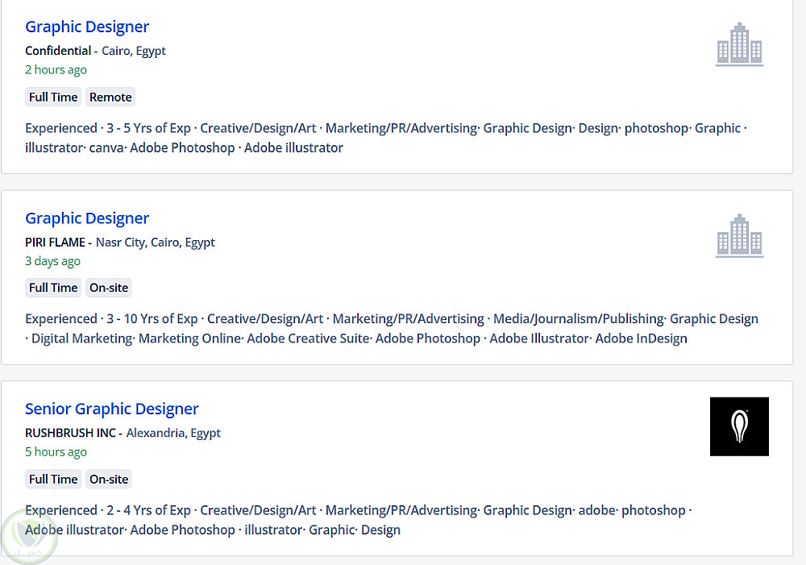The image size is (806, 565).
Task: Select On-site tag on the RUSHBRUSH job
Action: tap(109, 479)
